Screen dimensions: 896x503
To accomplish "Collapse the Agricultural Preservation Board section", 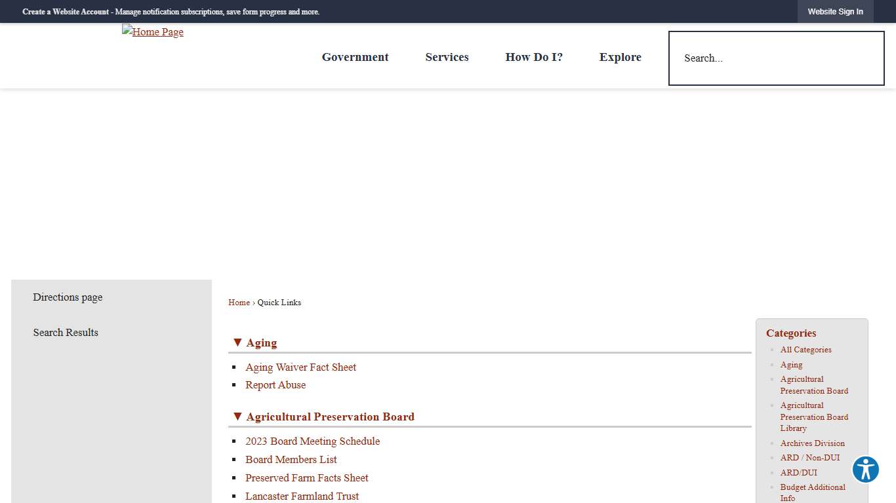I will pyautogui.click(x=323, y=417).
